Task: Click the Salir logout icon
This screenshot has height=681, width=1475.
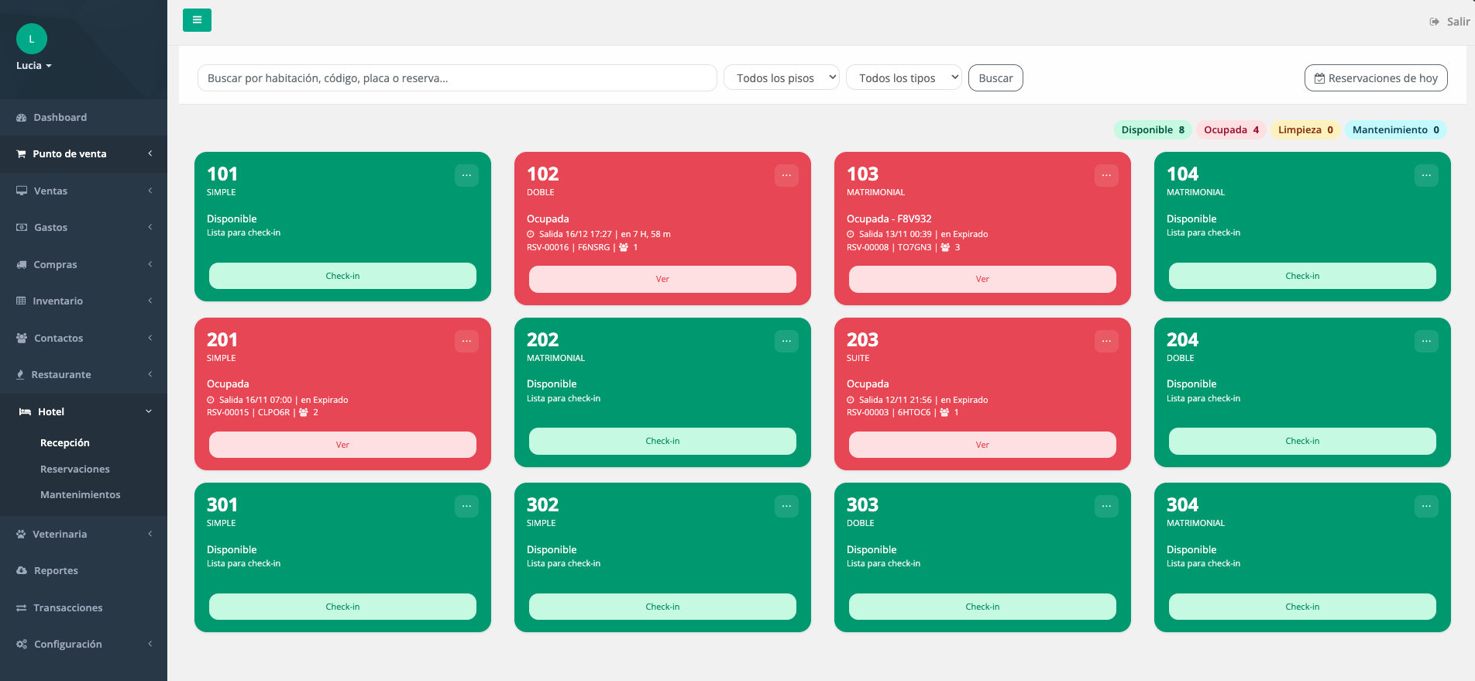Action: (x=1435, y=22)
